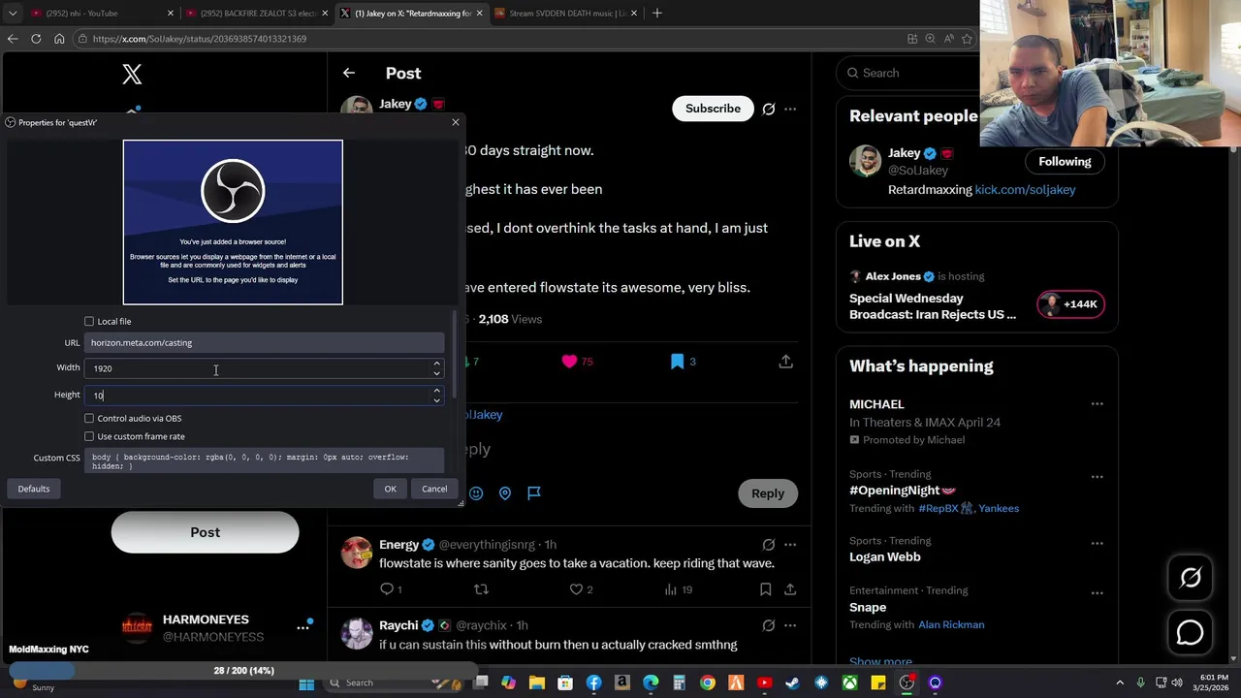Viewport: 1241px width, 698px height.
Task: Open more options for #OpeningNight trend
Action: coord(1097,477)
